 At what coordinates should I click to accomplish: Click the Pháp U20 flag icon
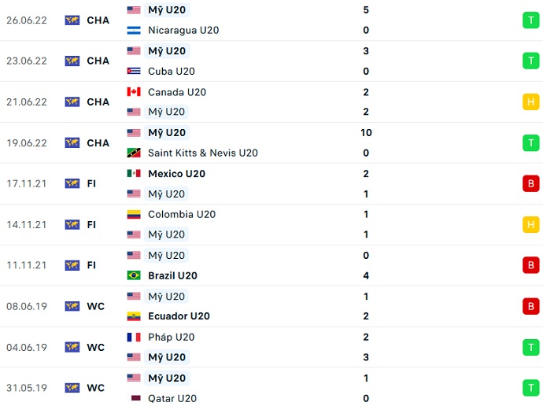click(134, 337)
